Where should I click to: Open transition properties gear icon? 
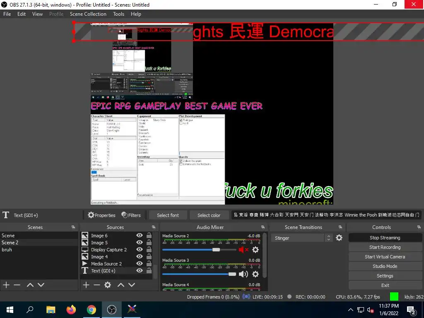339,238
